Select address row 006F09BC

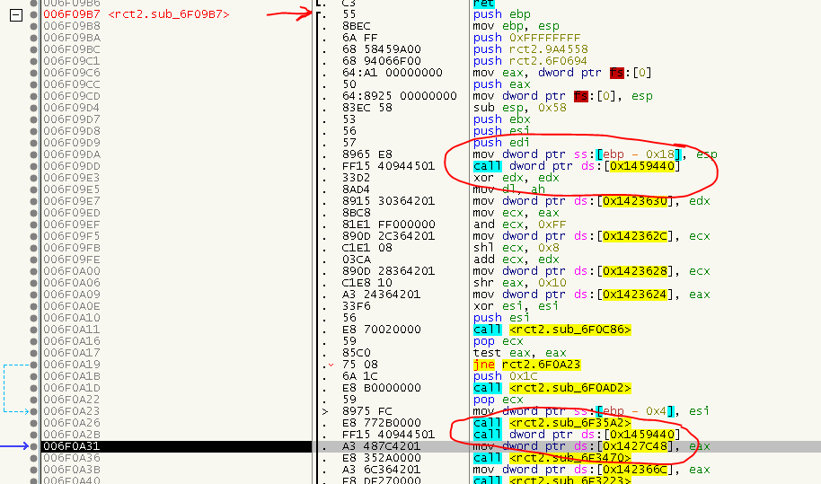tap(72, 49)
